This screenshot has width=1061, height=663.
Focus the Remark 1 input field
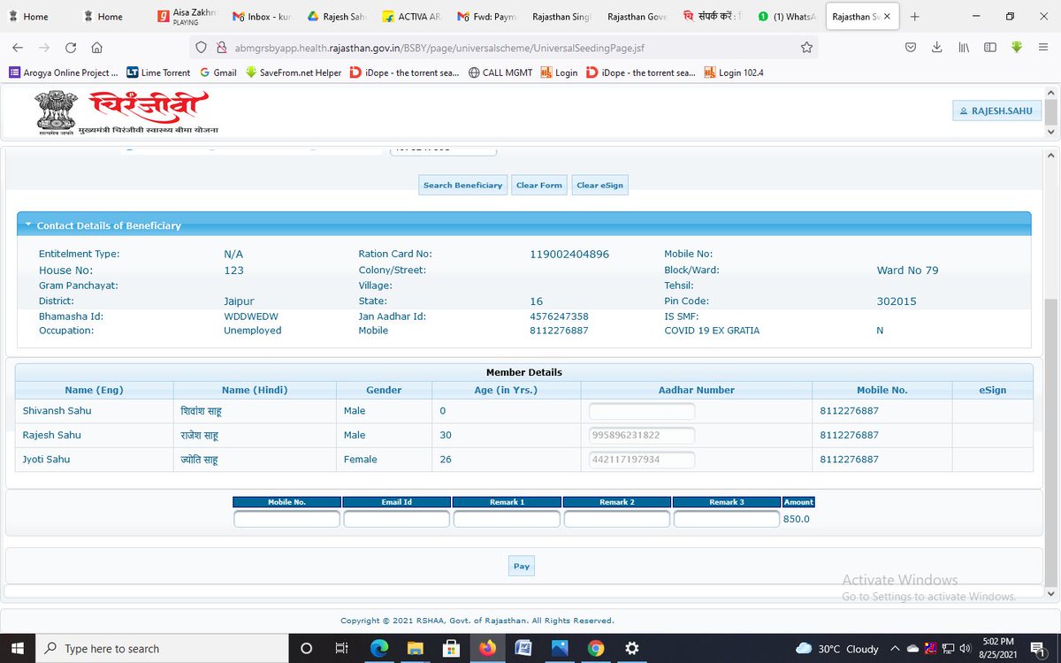coord(507,519)
